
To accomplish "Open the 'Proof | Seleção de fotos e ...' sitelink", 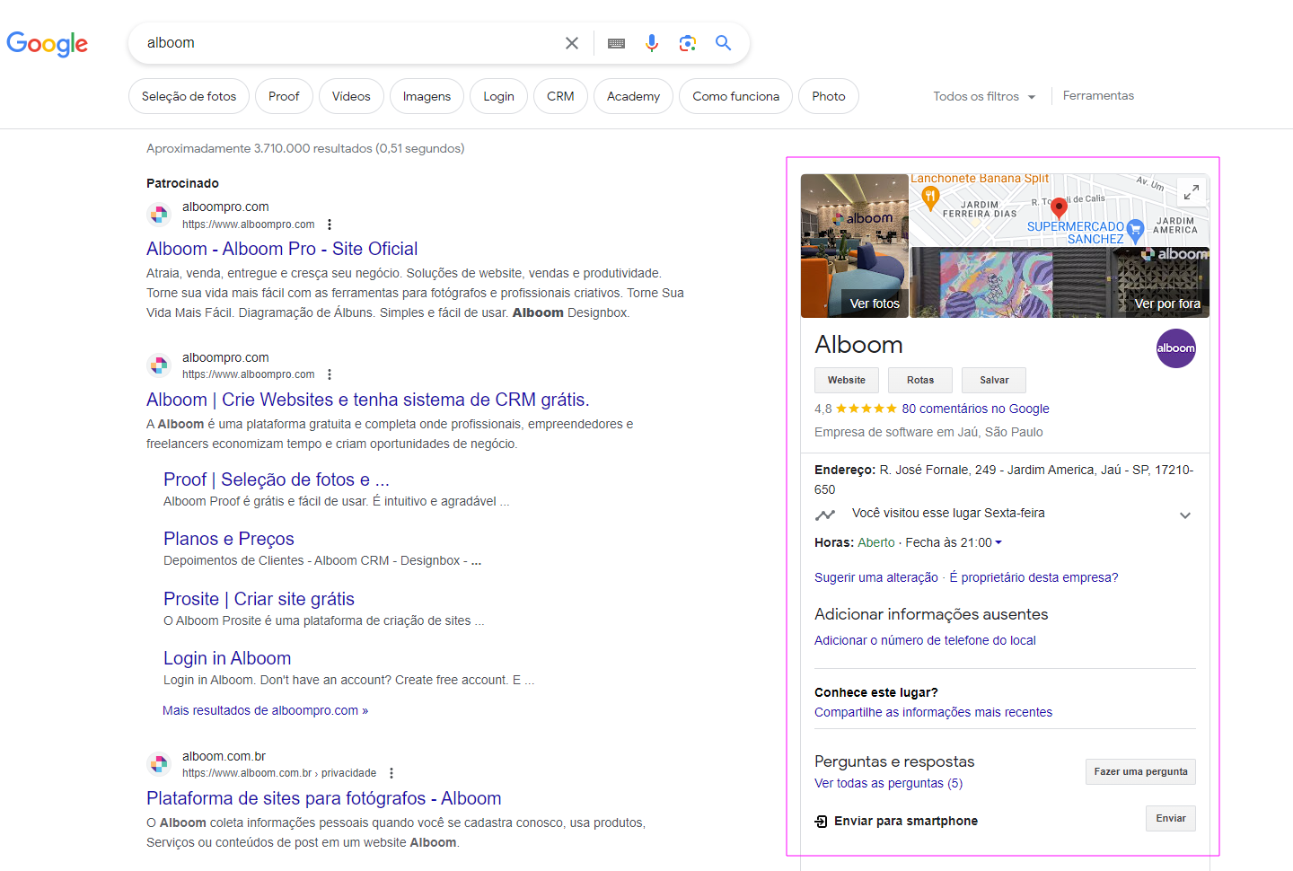I will (x=277, y=479).
